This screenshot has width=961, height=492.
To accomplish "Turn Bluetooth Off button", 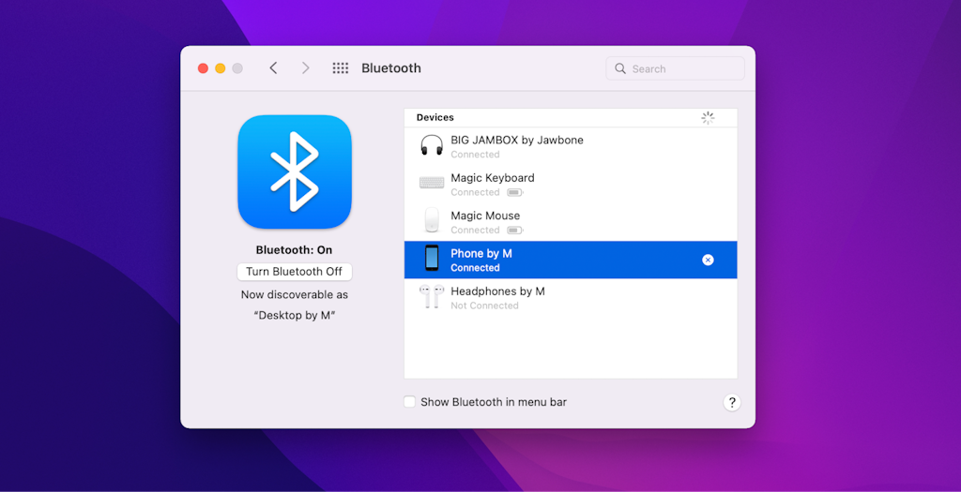I will (x=294, y=272).
